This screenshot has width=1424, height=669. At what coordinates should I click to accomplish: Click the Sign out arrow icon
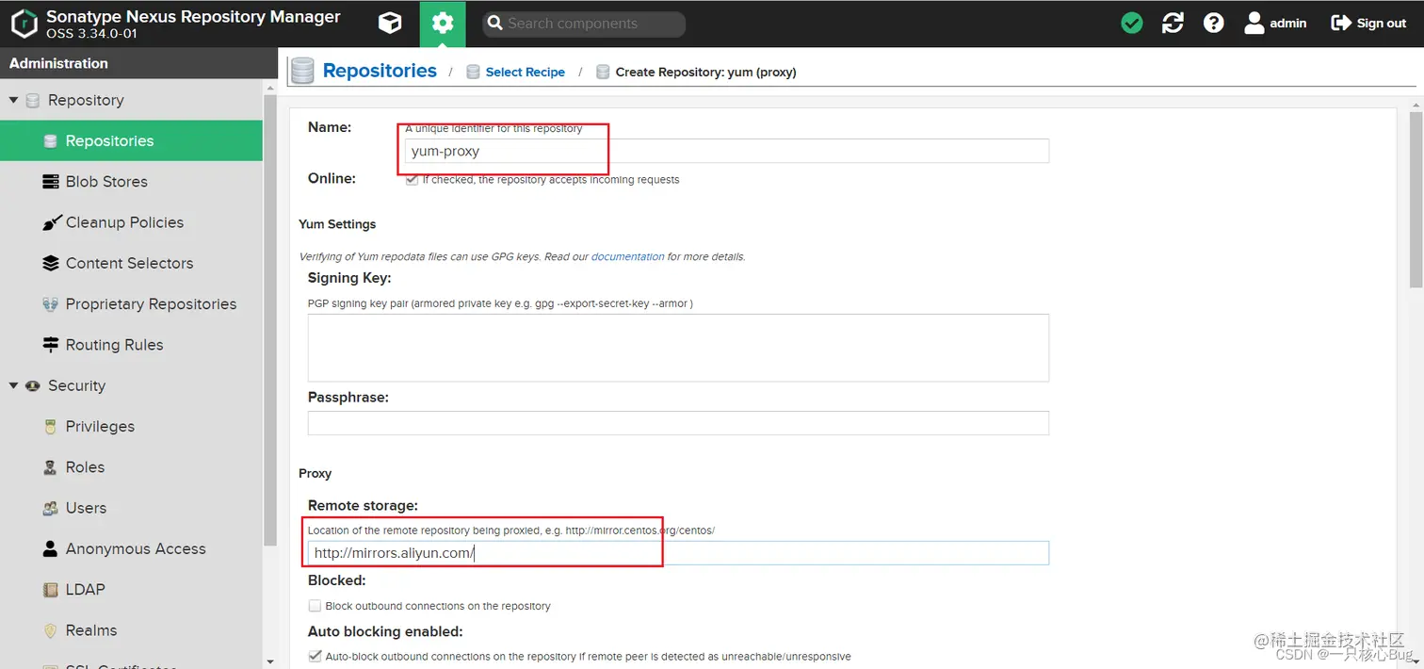pyautogui.click(x=1341, y=24)
